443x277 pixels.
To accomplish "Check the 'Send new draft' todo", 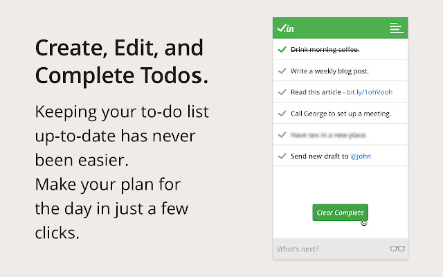I will 281,157.
